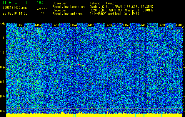Image resolution: width=185 pixels, height=117 pixels.
Task: Click the 1.1 kHz axis label
Action: [x=2, y=38]
